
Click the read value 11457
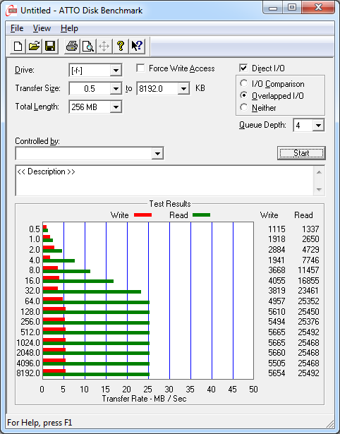[x=308, y=270]
